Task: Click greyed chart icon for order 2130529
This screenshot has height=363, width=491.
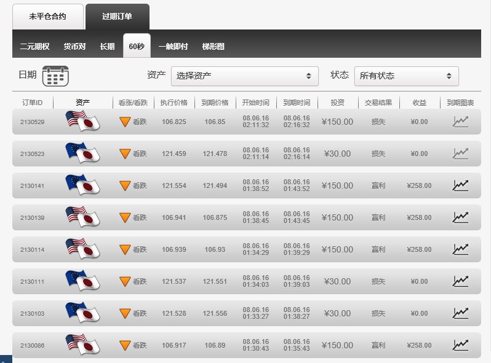Action: tap(460, 121)
